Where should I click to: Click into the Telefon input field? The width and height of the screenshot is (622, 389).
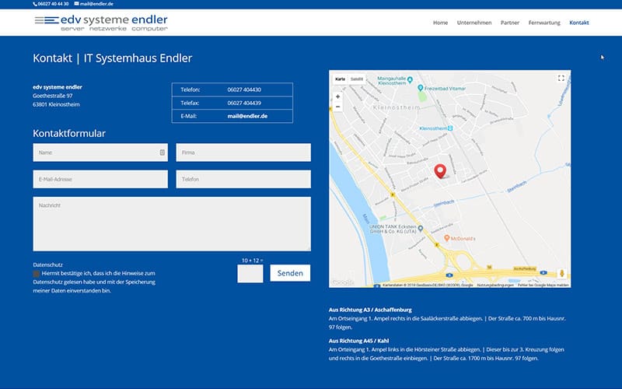click(243, 179)
